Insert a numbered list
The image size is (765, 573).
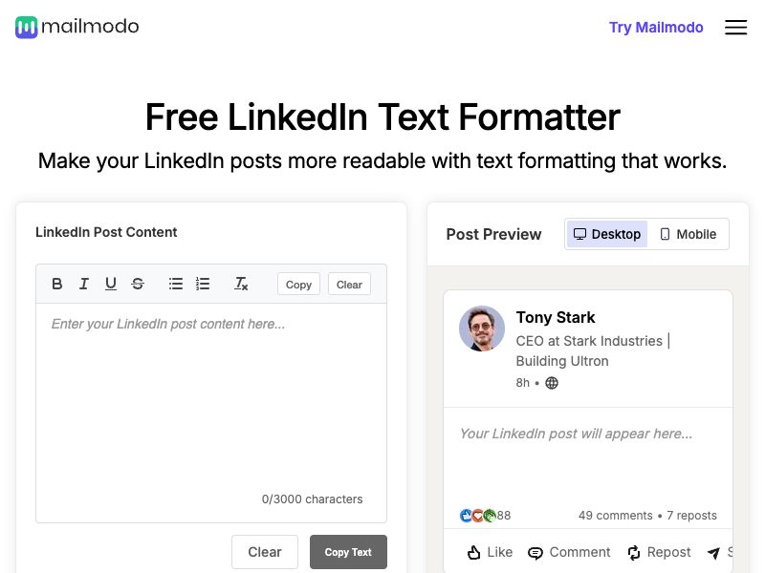tap(202, 284)
